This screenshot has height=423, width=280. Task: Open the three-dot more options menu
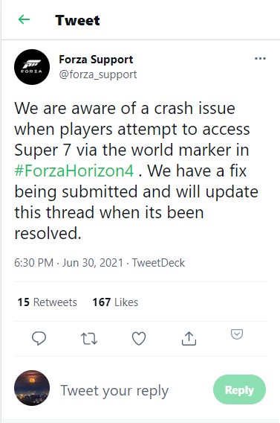[260, 59]
